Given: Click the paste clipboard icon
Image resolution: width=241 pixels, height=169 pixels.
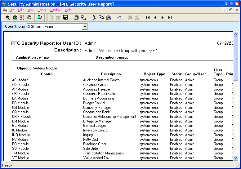Looking at the screenshot, I should (x=109, y=17).
